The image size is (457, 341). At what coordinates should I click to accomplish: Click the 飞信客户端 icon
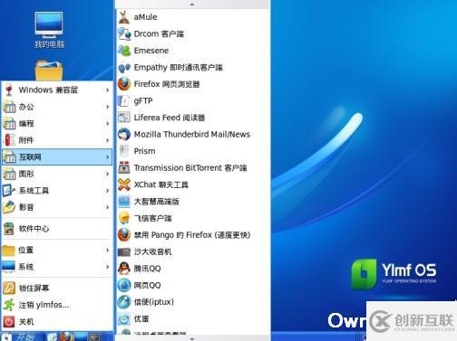point(124,218)
